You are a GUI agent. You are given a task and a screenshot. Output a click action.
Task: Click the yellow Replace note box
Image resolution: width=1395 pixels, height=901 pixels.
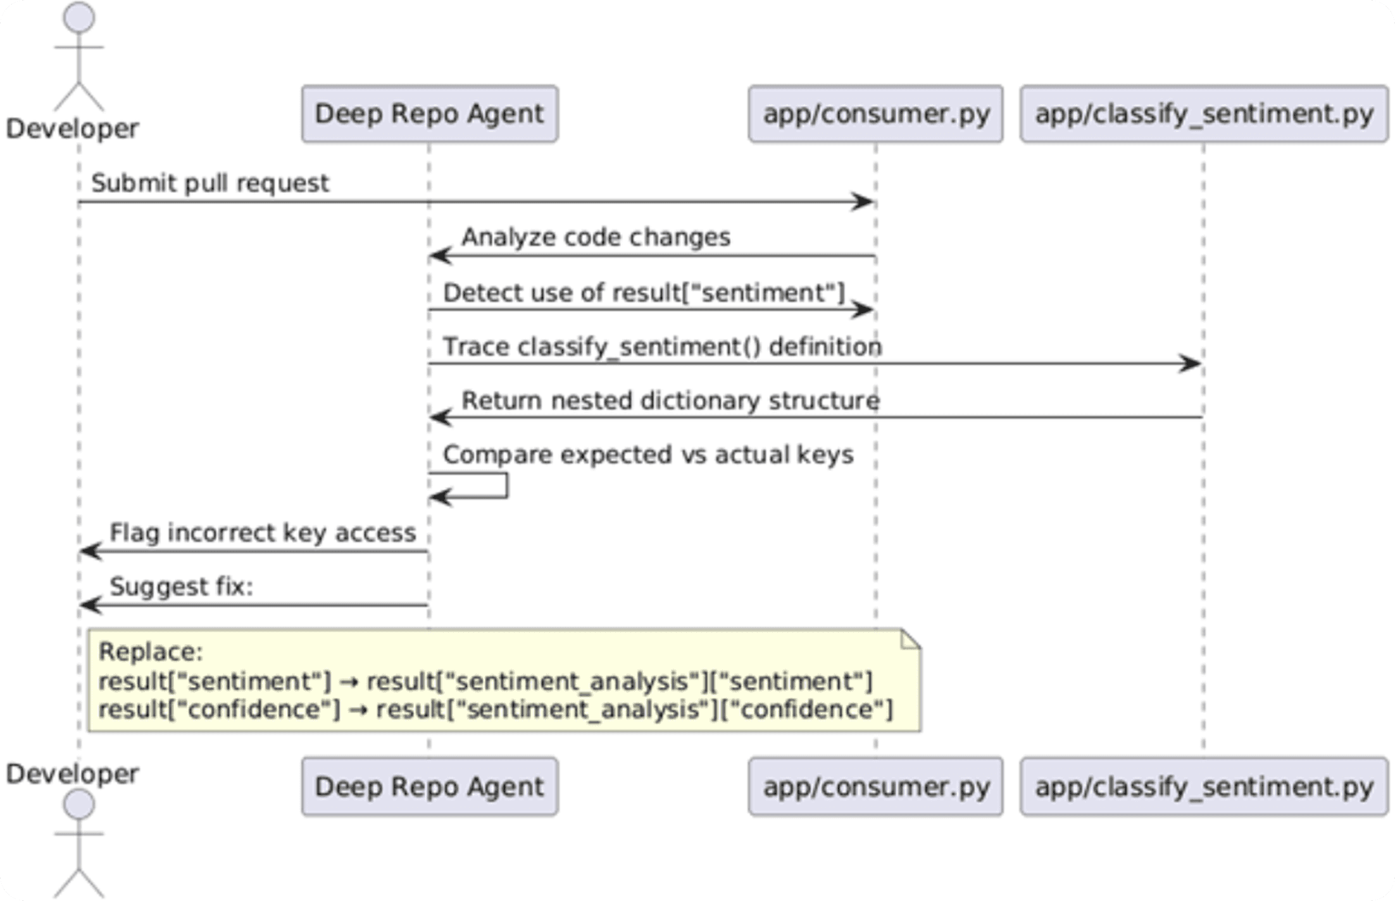point(504,681)
